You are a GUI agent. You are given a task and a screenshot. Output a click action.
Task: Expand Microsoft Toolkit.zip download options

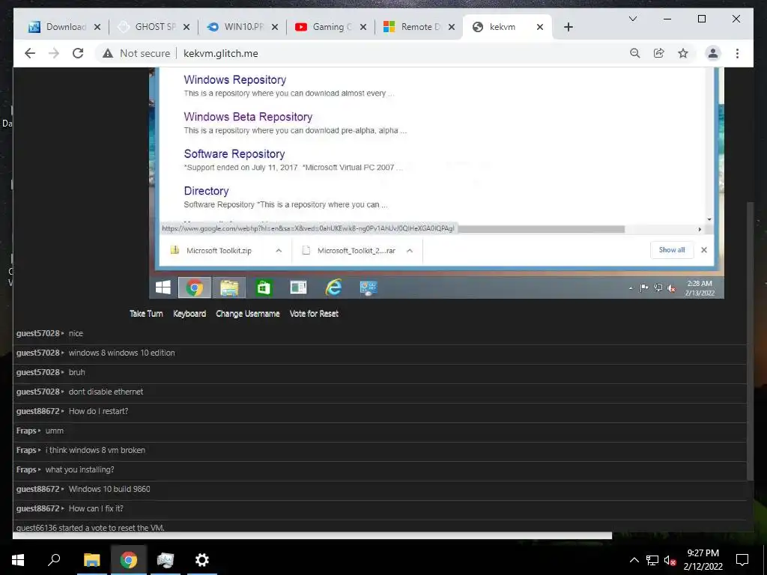coord(279,250)
